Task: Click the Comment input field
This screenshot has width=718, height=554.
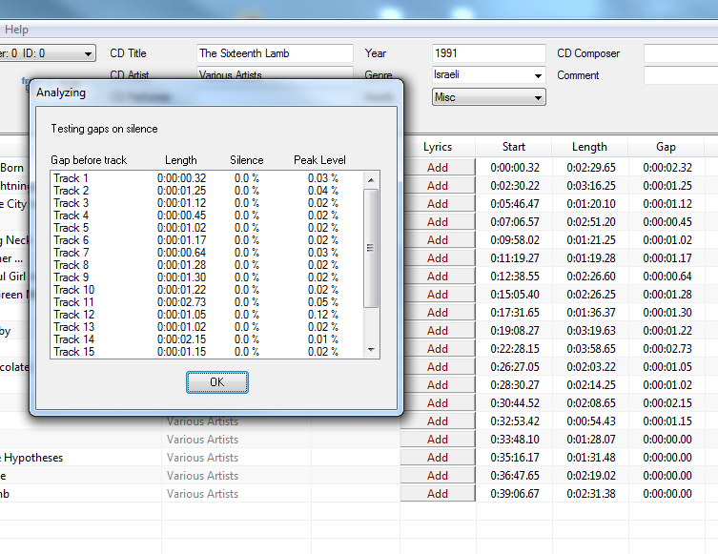Action: pyautogui.click(x=681, y=75)
